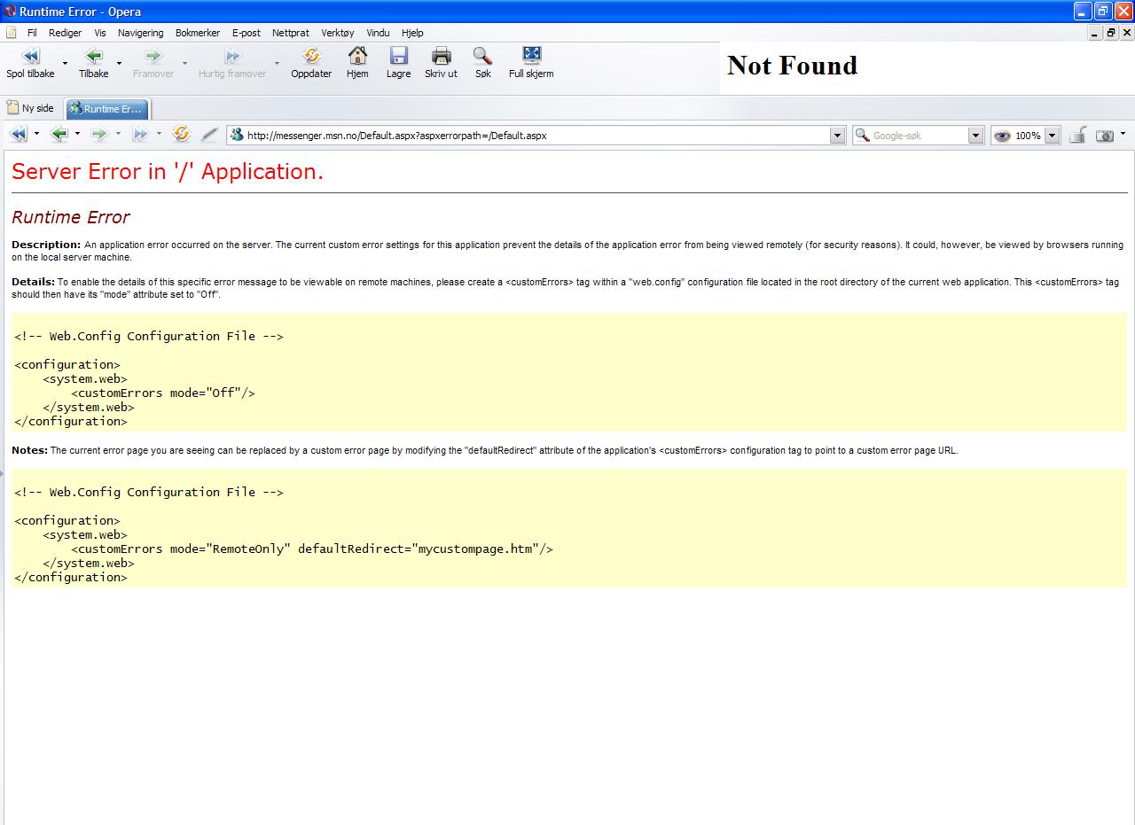Click Spol tilbake rewind icon
Image resolution: width=1135 pixels, height=825 pixels.
click(x=30, y=58)
